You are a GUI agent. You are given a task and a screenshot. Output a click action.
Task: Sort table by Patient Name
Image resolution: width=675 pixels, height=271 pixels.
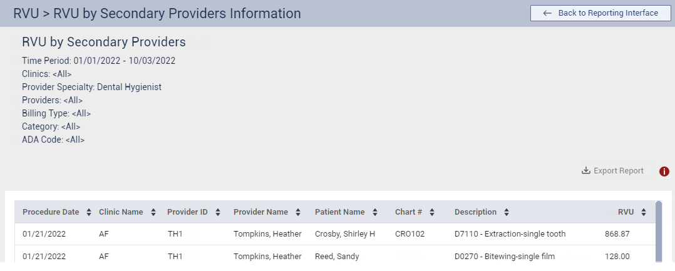374,212
